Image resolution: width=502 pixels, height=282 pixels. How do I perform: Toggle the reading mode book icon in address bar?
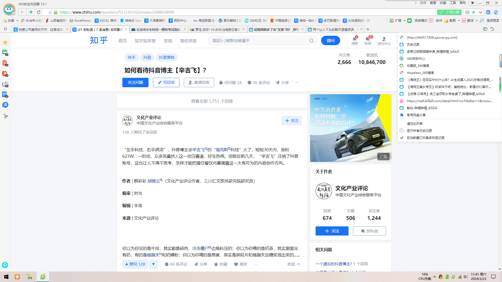click(x=467, y=12)
